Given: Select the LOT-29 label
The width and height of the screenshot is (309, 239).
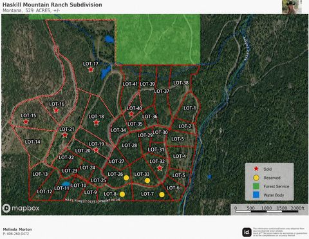Looking at the screenshot, I should [145, 135].
